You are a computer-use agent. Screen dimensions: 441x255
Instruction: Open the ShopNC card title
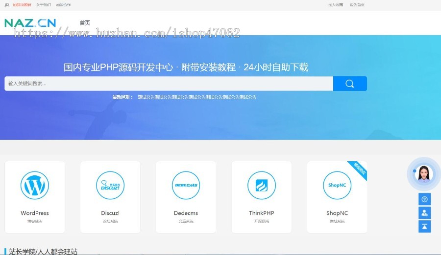tap(337, 213)
